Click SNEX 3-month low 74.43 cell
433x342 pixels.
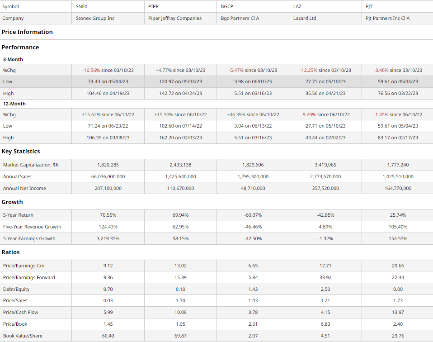click(x=108, y=81)
